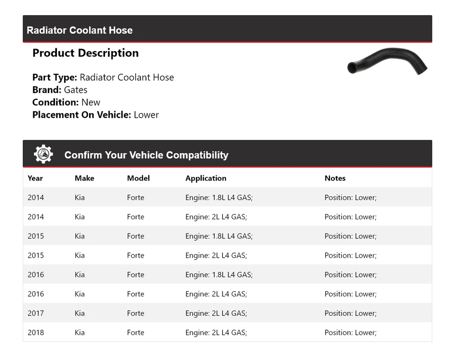Click the Kia make cell in the 2018 row
Screen dimensions: 455x357
[80, 332]
